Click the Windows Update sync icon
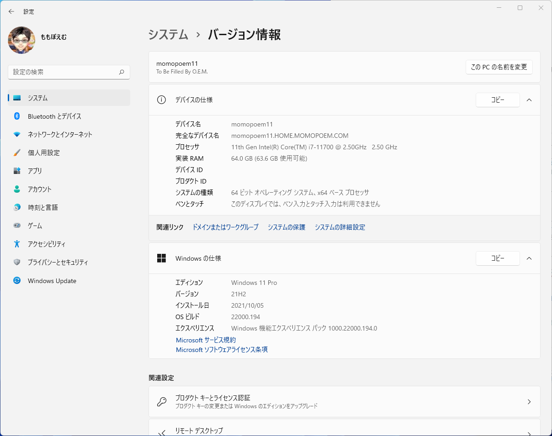The height and width of the screenshot is (436, 552). pyautogui.click(x=17, y=280)
